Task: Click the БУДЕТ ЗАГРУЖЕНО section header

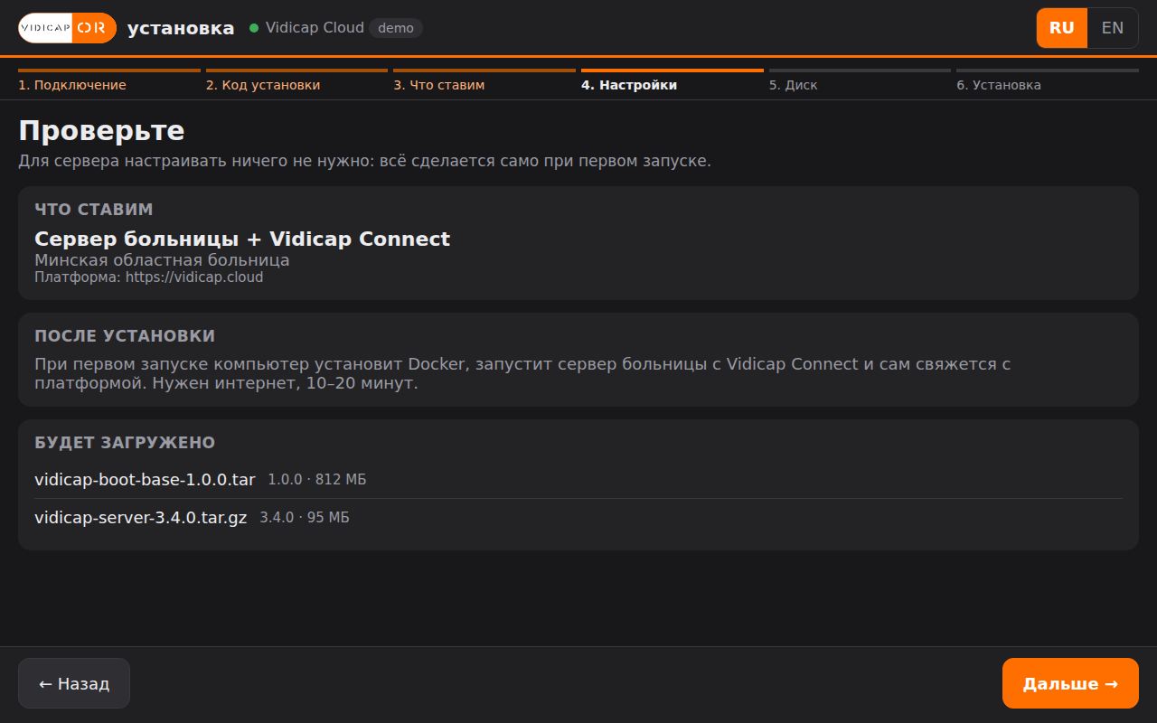Action: (x=125, y=443)
